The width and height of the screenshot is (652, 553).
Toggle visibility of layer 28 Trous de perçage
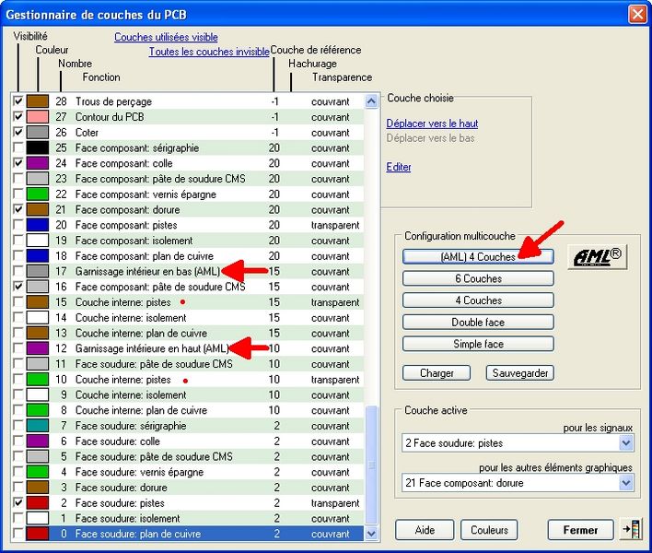click(x=18, y=101)
